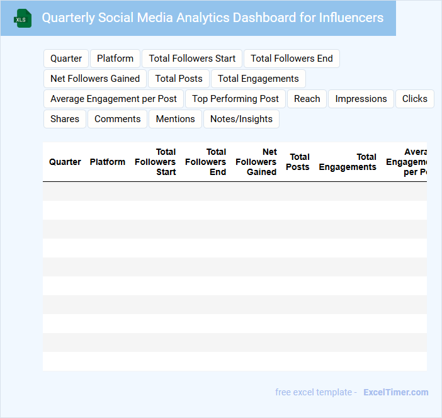Select the Total Followers End tag
The height and width of the screenshot is (418, 442).
click(292, 59)
